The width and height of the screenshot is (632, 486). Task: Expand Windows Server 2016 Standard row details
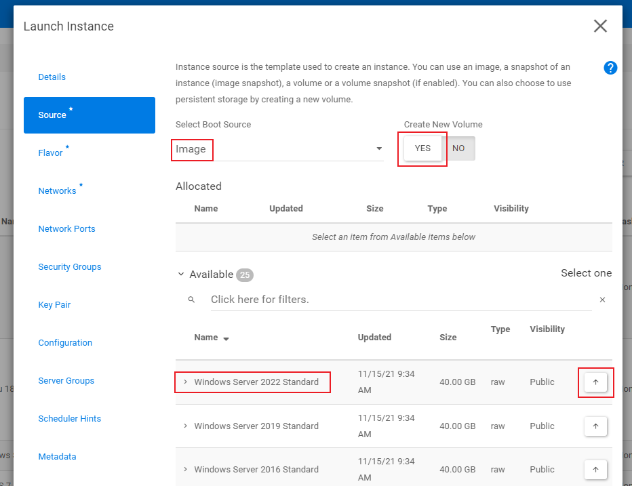tap(185, 469)
